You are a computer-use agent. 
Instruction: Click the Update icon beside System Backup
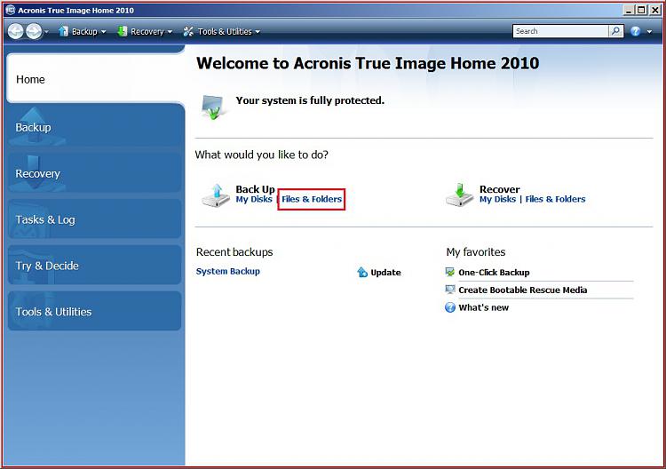pyautogui.click(x=362, y=272)
